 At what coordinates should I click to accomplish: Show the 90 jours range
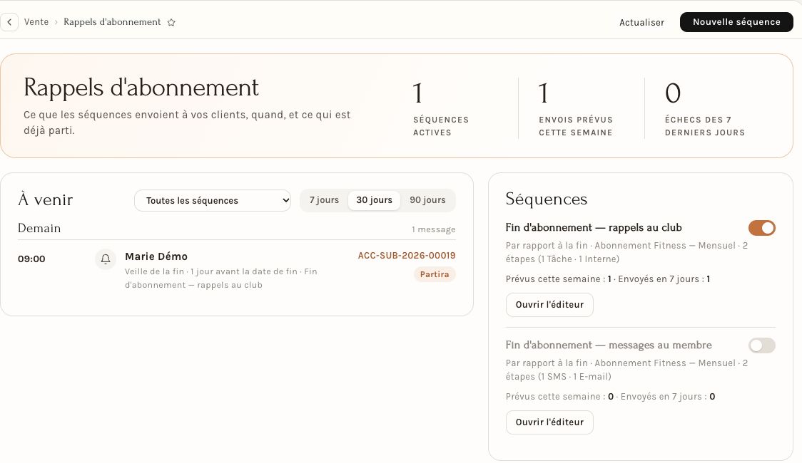click(427, 200)
